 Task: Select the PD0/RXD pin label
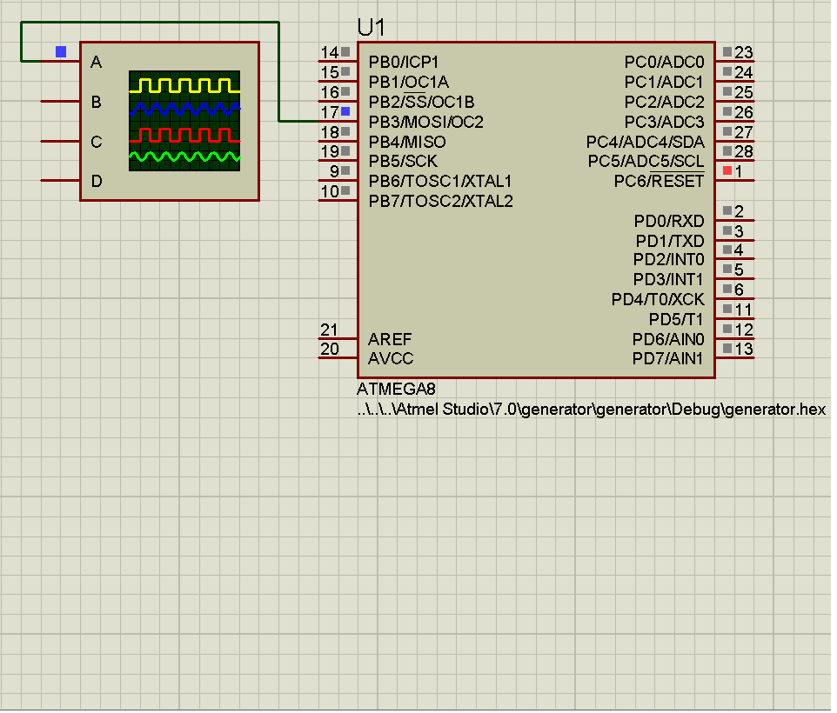point(669,221)
